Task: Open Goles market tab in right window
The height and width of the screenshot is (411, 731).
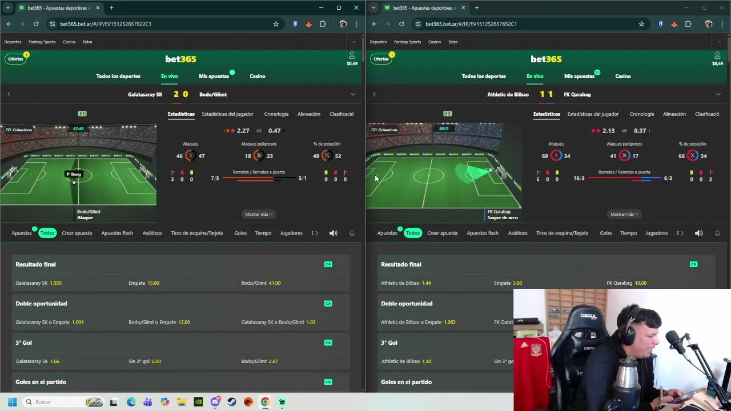Action: (606, 233)
